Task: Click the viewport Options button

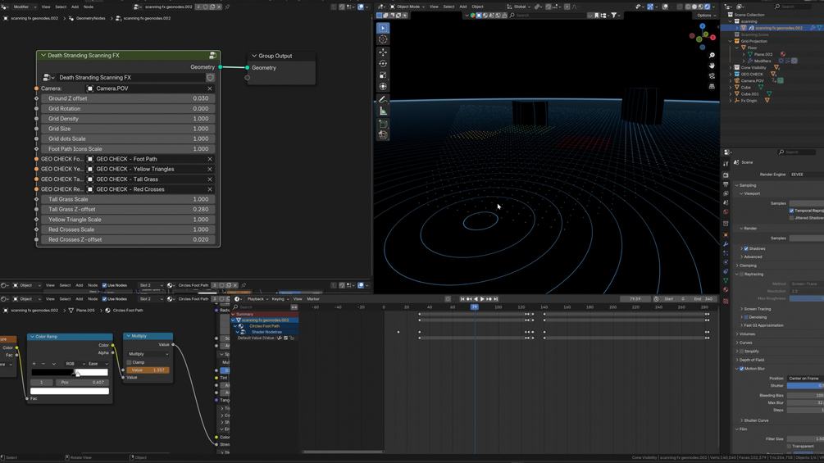Action: (x=704, y=16)
